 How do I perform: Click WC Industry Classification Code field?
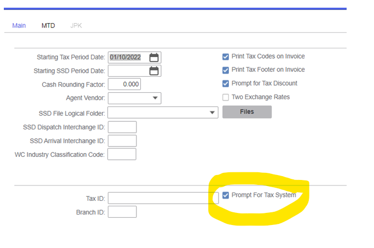click(122, 154)
